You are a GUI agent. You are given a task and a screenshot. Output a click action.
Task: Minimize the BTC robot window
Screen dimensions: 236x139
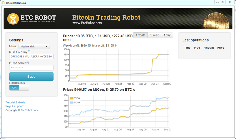click(x=217, y=2)
